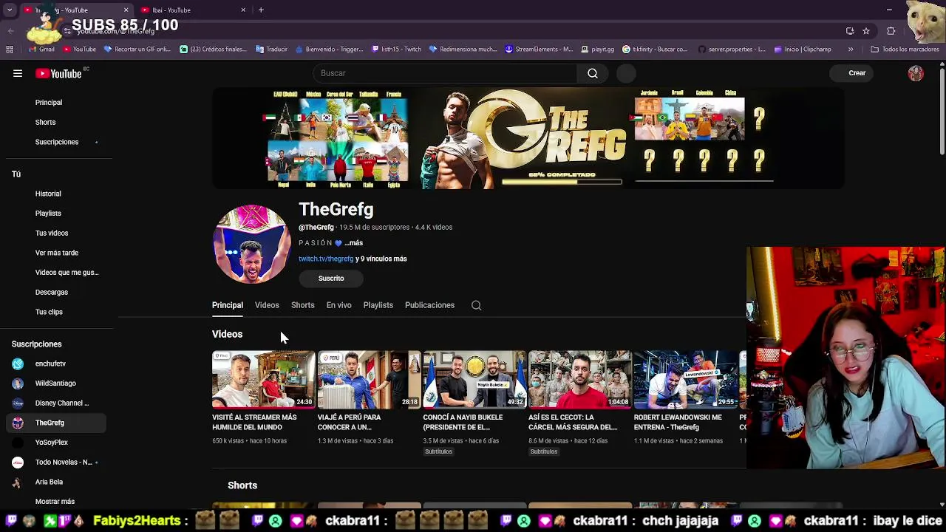The image size is (946, 532).
Task: Install or cast with the address bar icon
Action: click(850, 31)
